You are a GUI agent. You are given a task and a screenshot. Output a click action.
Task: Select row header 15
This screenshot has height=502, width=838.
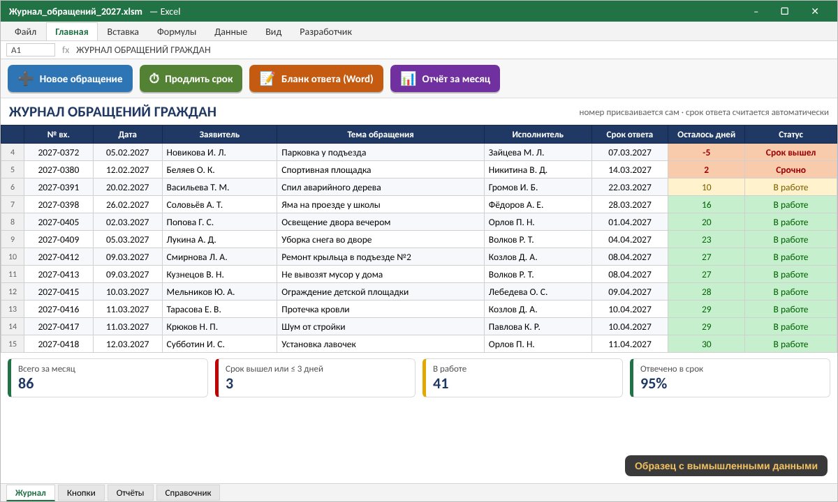point(13,344)
